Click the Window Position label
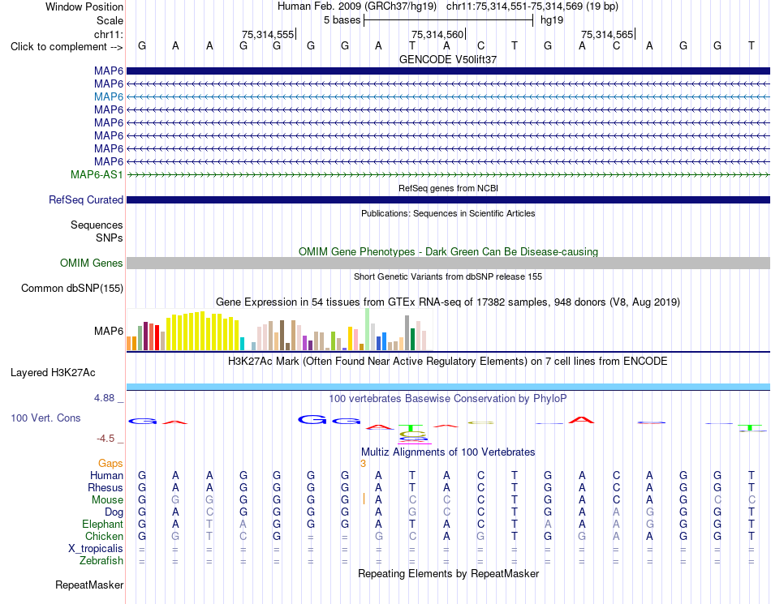 tap(84, 6)
